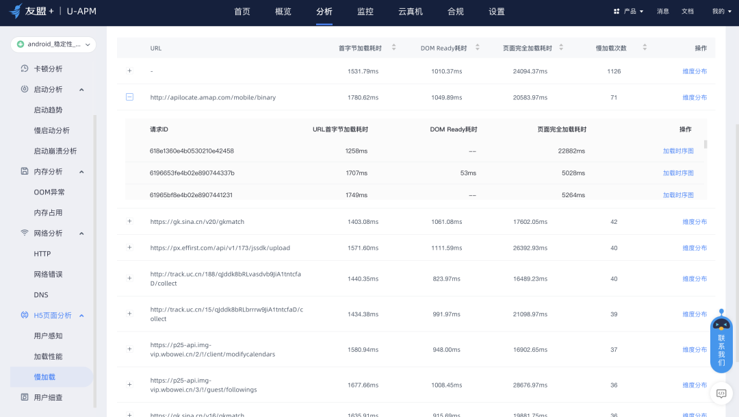This screenshot has height=417, width=739.
Task: Go to 首页 tab
Action: [242, 12]
